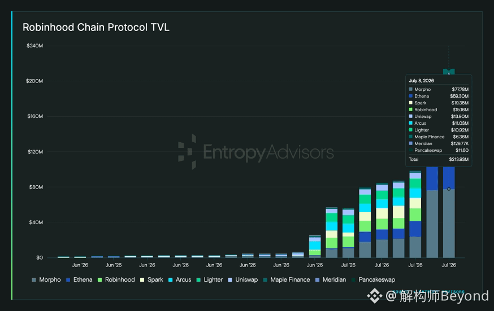The width and height of the screenshot is (494, 311).
Task: Click the Maple Finance $6.36M tooltip value
Action: tap(461, 137)
